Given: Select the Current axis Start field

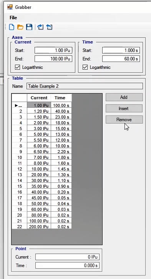Looking at the screenshot, I should [x=53, y=50].
